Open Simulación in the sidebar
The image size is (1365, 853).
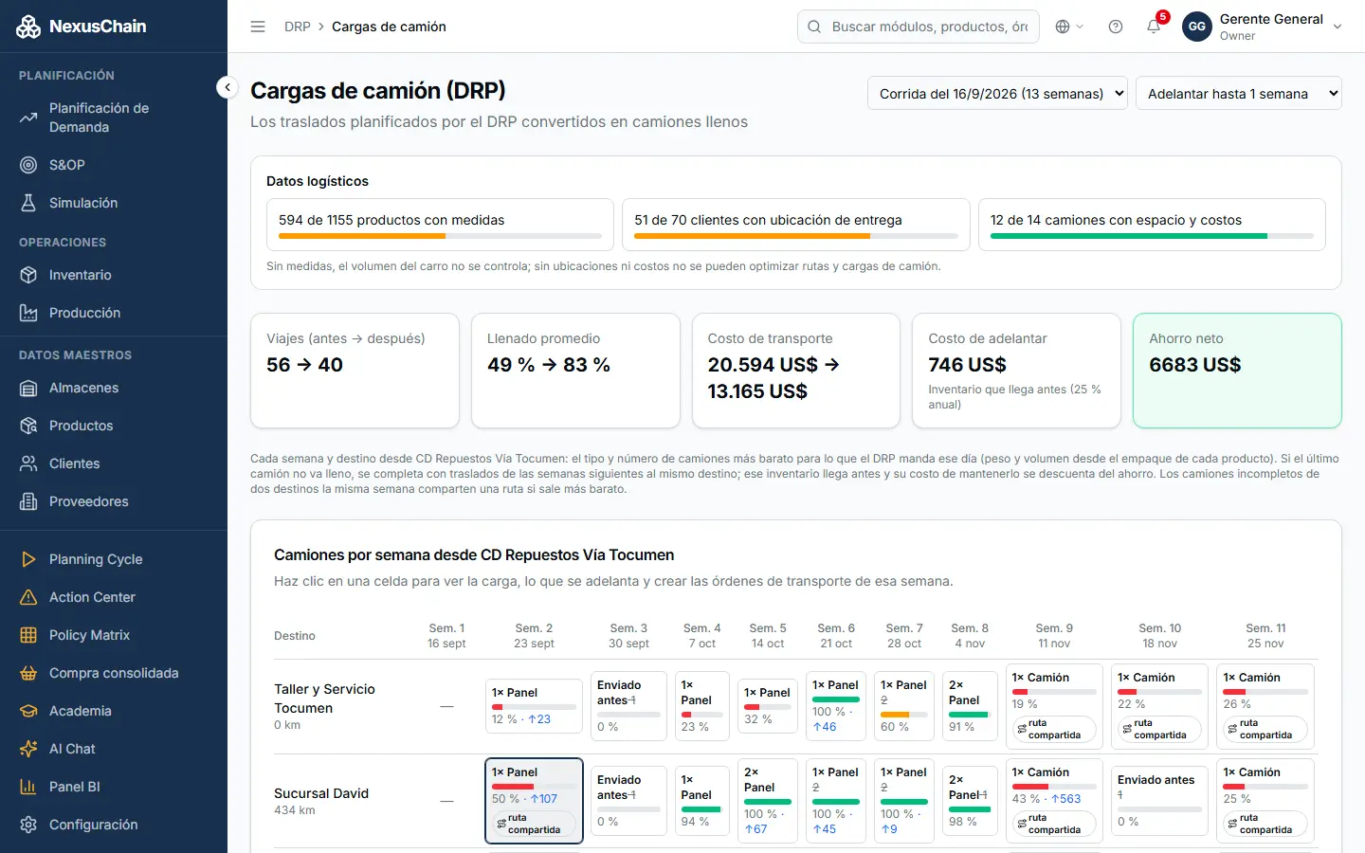point(114,203)
